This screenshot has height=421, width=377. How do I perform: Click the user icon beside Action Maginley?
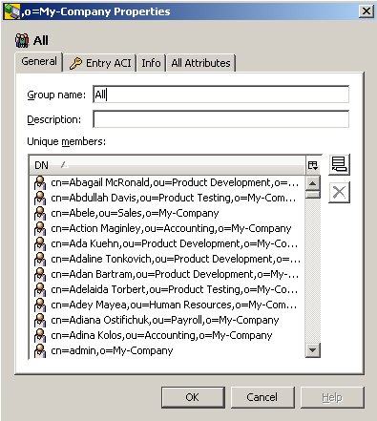pos(40,228)
